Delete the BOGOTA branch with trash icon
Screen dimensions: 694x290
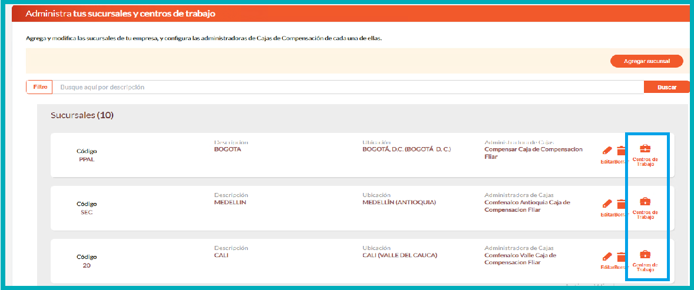[621, 151]
